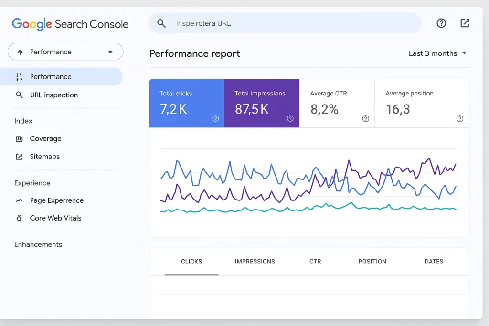Expand the Performance property dropdown

click(x=65, y=52)
